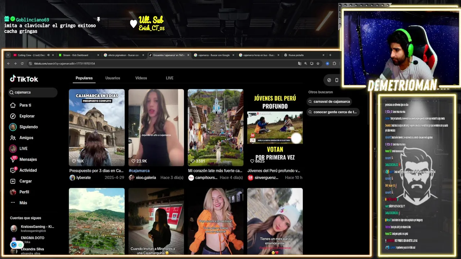The height and width of the screenshot is (259, 461).
Task: Switch to the LIVE results tab
Action: (x=170, y=78)
